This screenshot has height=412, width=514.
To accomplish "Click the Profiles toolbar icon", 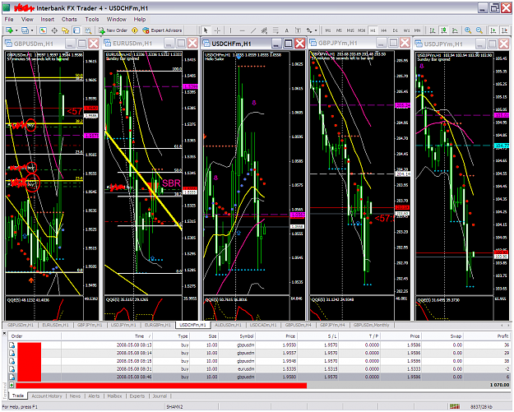I will [25, 30].
